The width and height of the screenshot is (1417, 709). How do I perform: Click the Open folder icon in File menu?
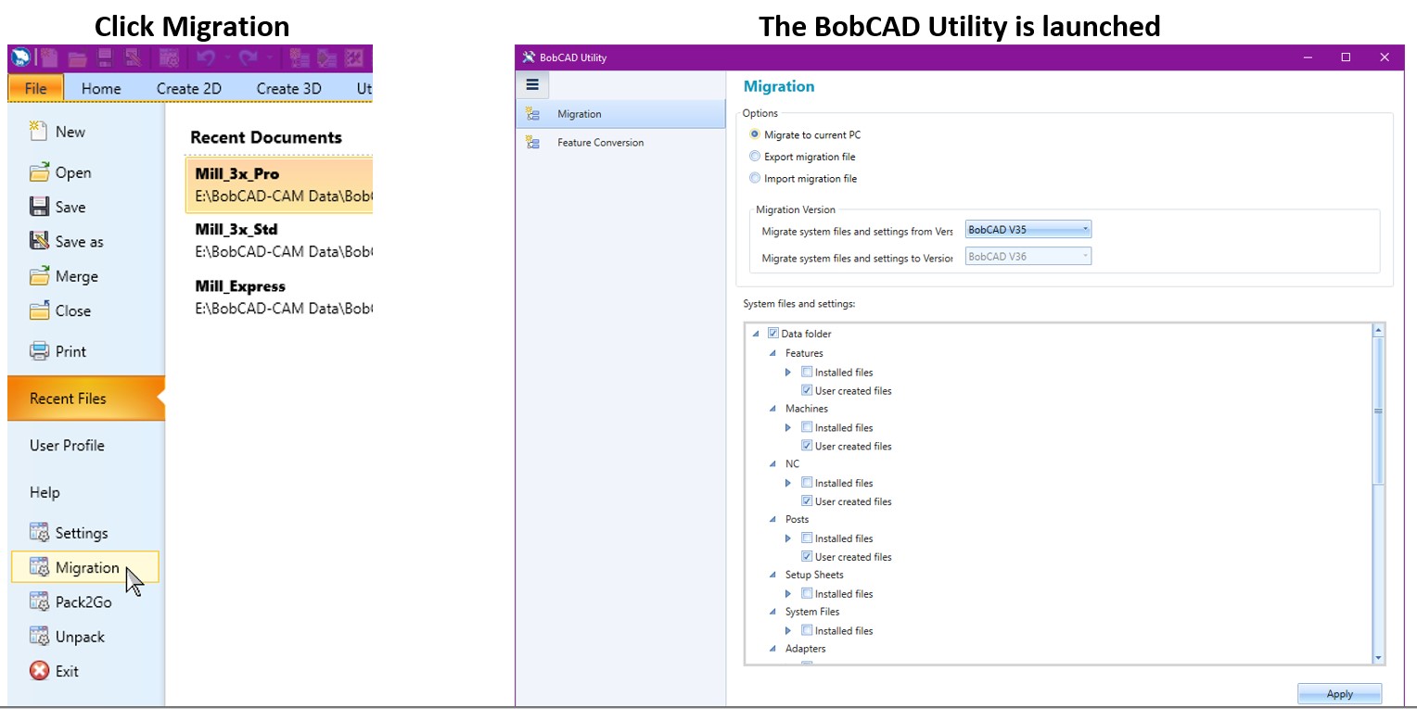pyautogui.click(x=39, y=171)
